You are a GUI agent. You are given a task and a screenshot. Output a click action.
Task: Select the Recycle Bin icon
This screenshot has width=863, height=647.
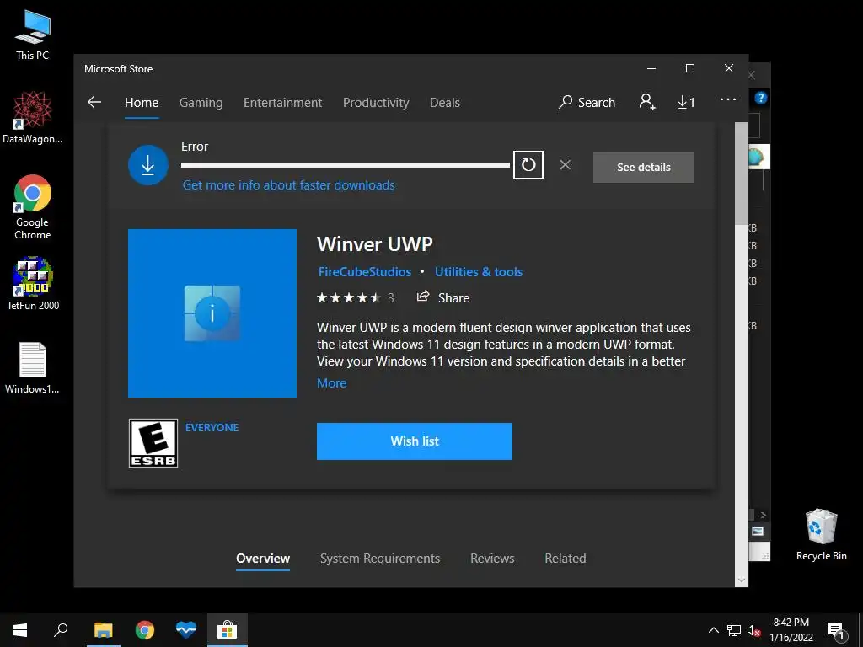[x=821, y=535]
